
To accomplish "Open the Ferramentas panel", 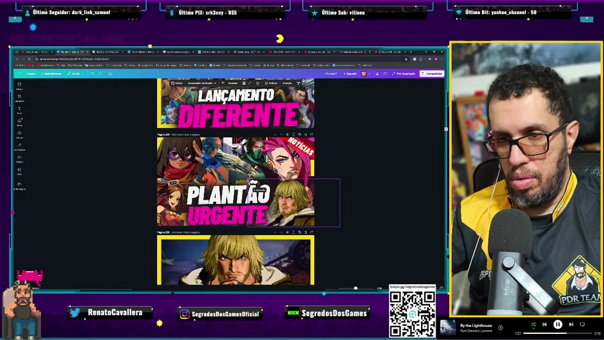I will point(19,147).
